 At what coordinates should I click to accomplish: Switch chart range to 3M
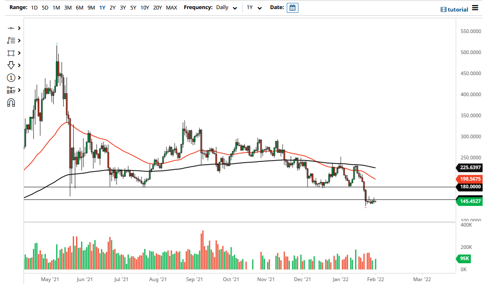68,7
